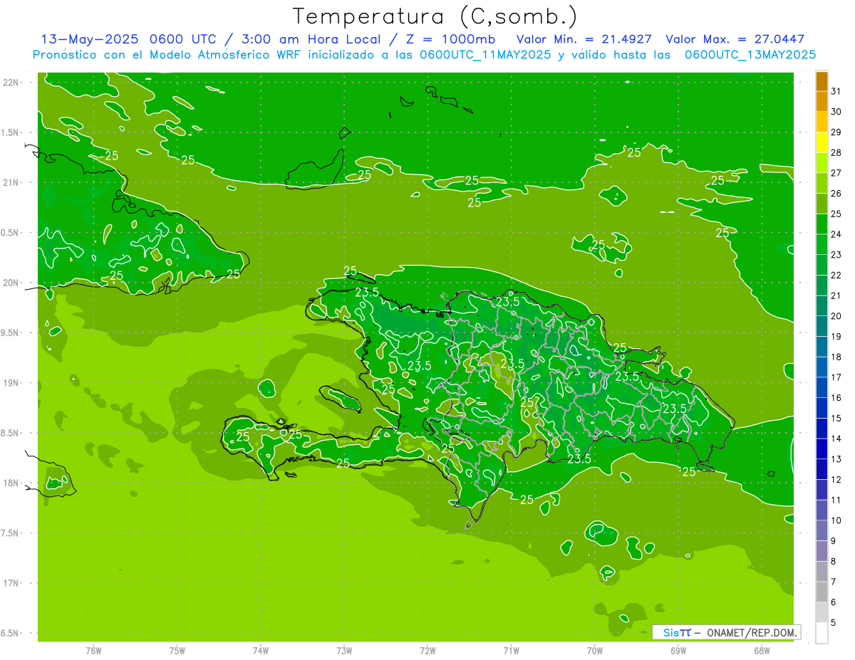The image size is (855, 660).
Task: Click the longitude label '68W'
Action: (x=761, y=651)
